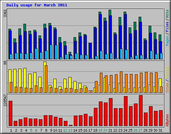Click weekend day label 26
Screen dimensions: 171x134
click(x=135, y=130)
